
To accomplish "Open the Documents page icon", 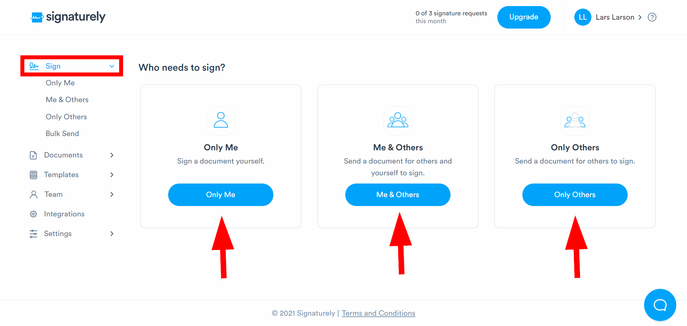I will (33, 155).
